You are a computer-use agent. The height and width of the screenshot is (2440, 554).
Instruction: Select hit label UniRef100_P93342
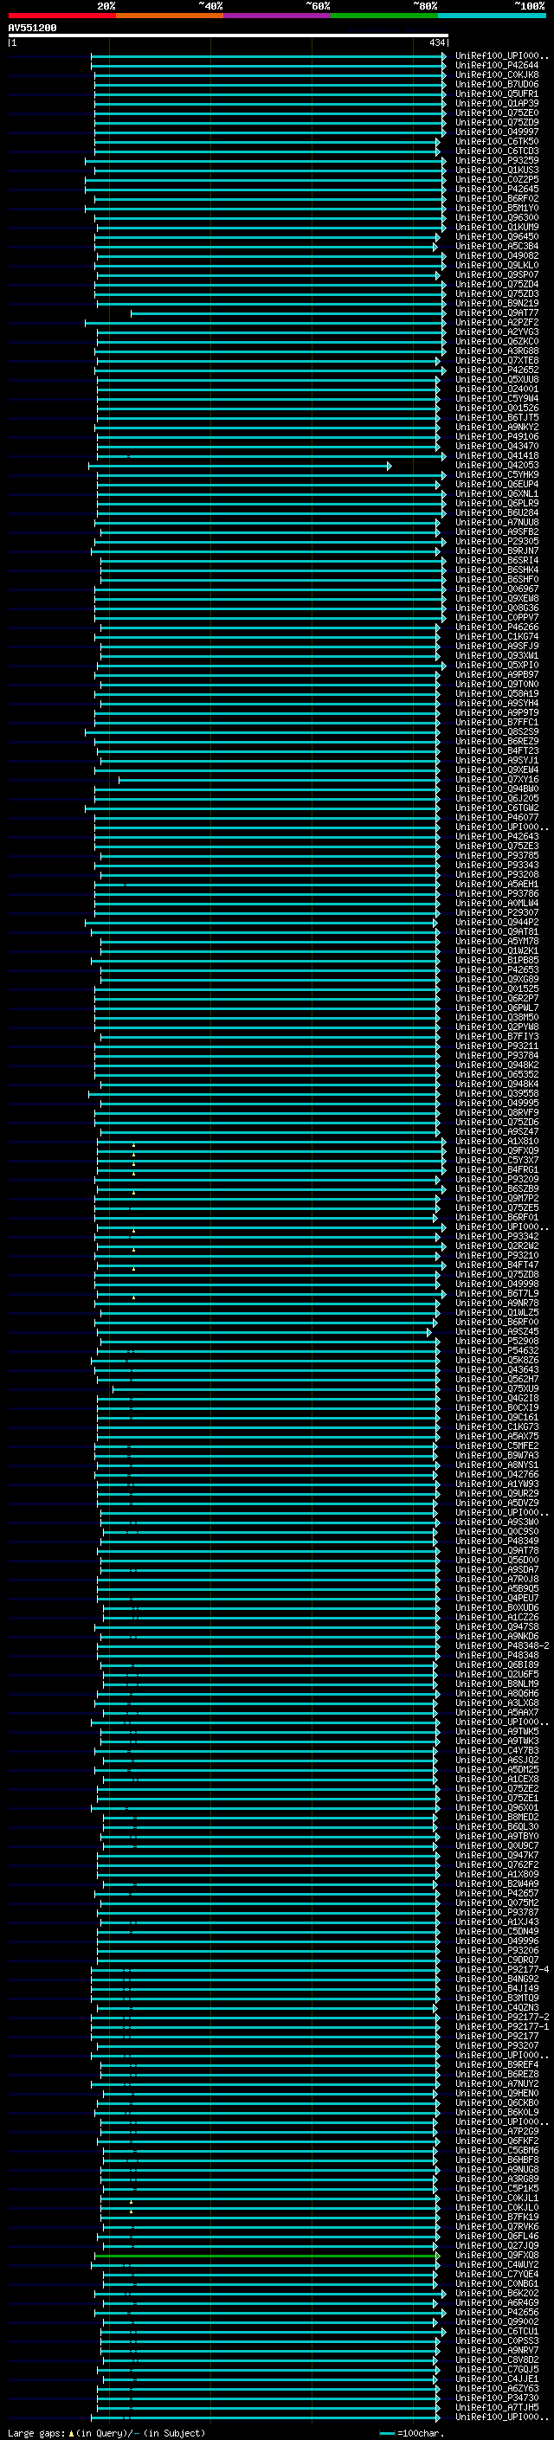pos(497,1236)
